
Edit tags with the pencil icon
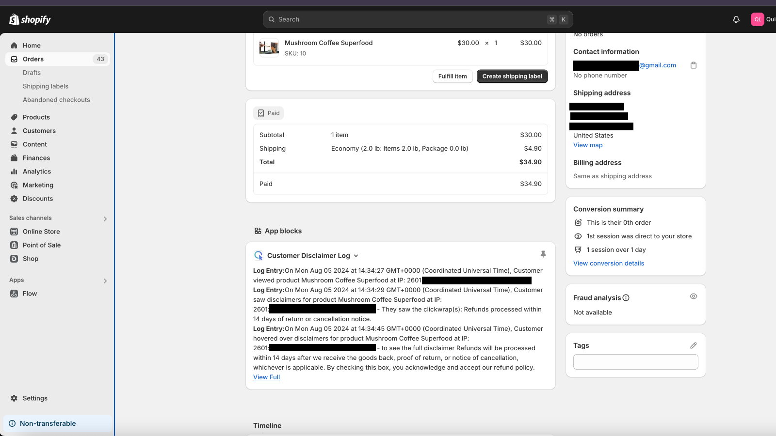coord(694,345)
